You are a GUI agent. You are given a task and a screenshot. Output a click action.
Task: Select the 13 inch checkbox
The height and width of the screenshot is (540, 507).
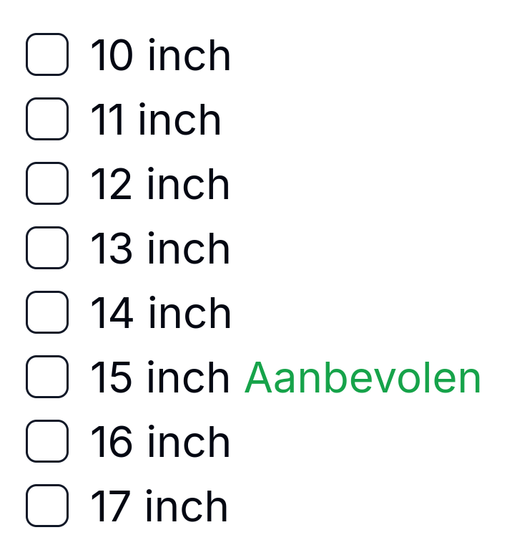tap(47, 248)
